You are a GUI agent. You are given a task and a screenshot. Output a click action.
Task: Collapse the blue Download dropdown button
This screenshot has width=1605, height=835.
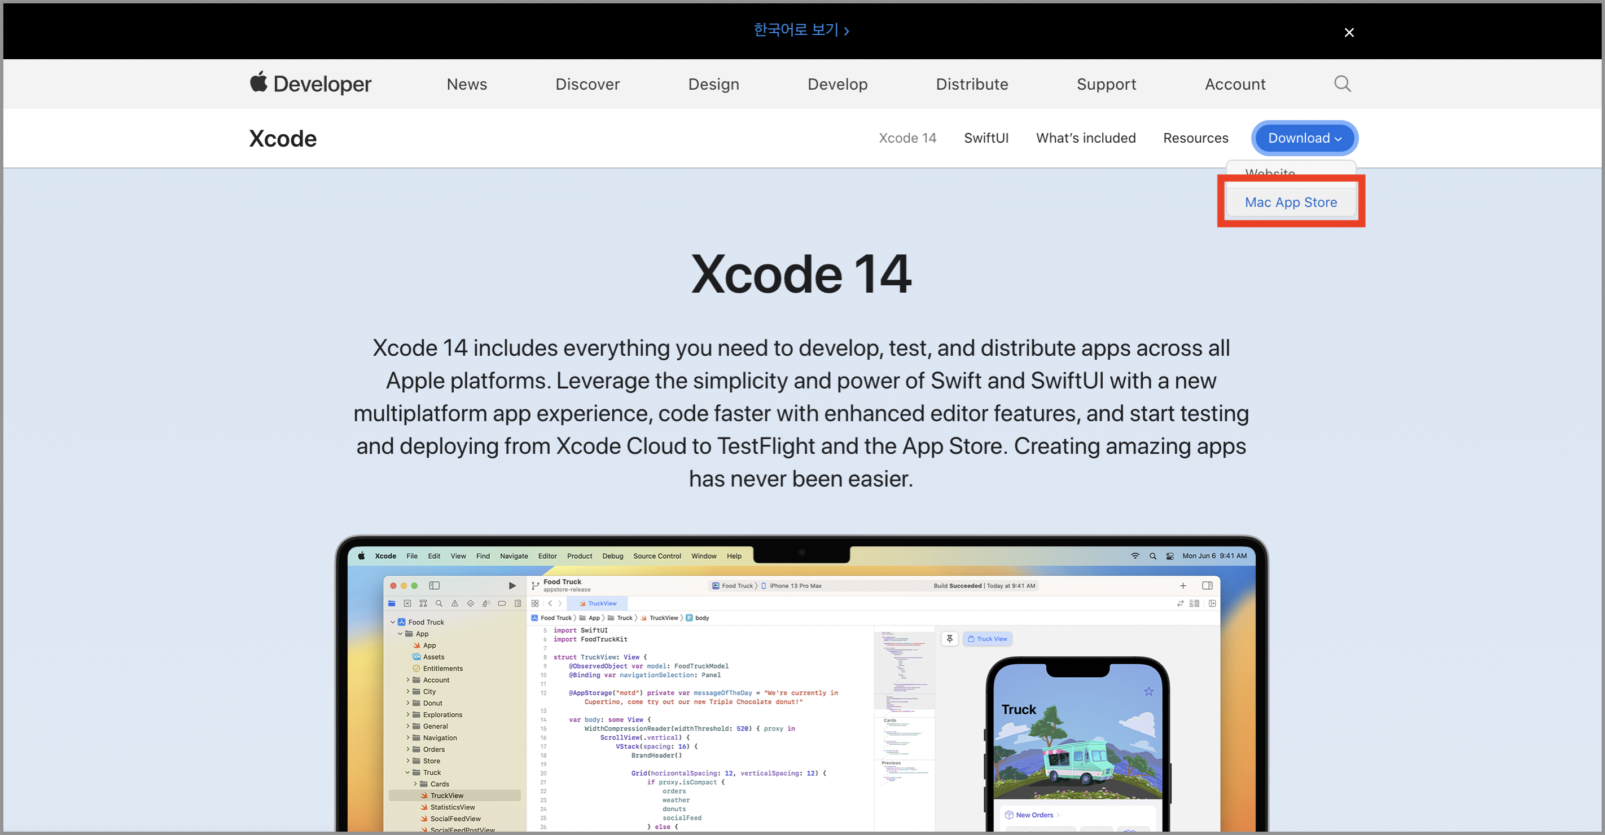(x=1304, y=138)
